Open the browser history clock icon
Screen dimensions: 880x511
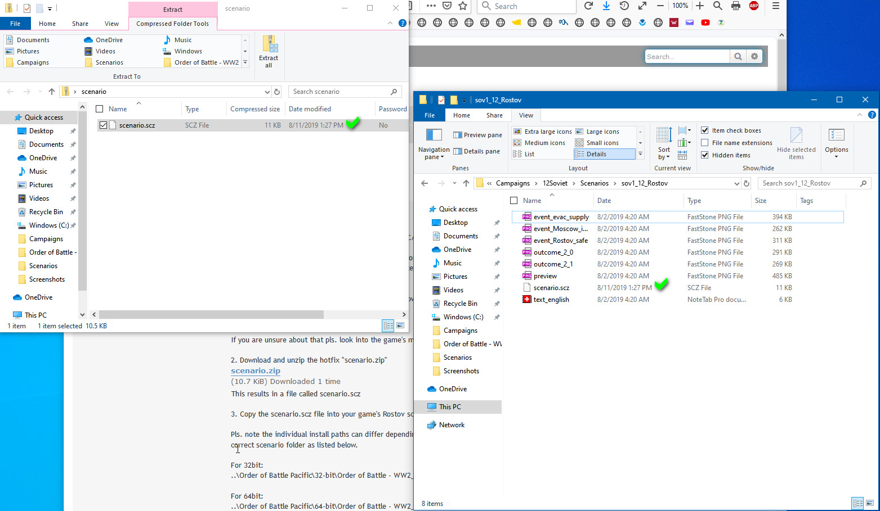(624, 6)
